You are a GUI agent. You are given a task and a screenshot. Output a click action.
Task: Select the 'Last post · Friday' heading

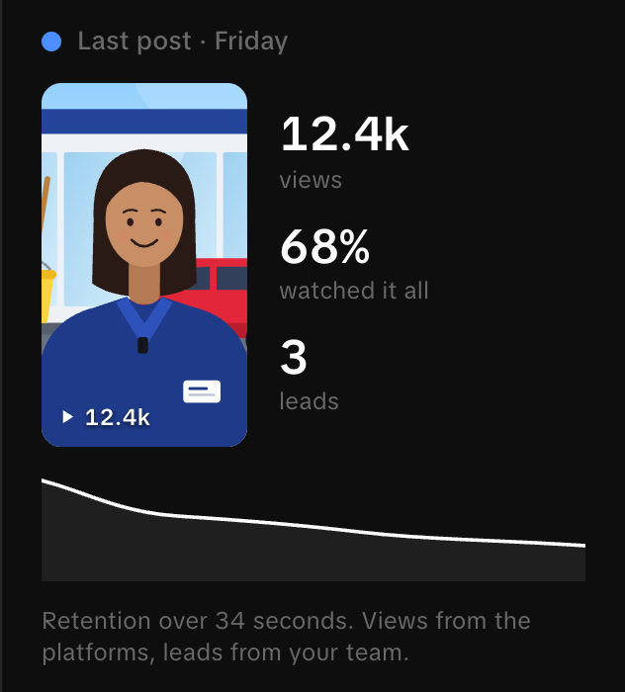[x=183, y=42]
